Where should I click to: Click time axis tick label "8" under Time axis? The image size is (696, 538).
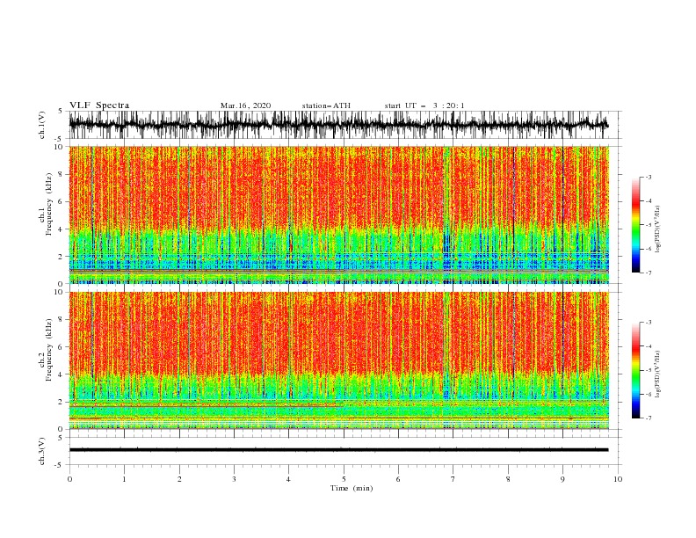(x=508, y=479)
